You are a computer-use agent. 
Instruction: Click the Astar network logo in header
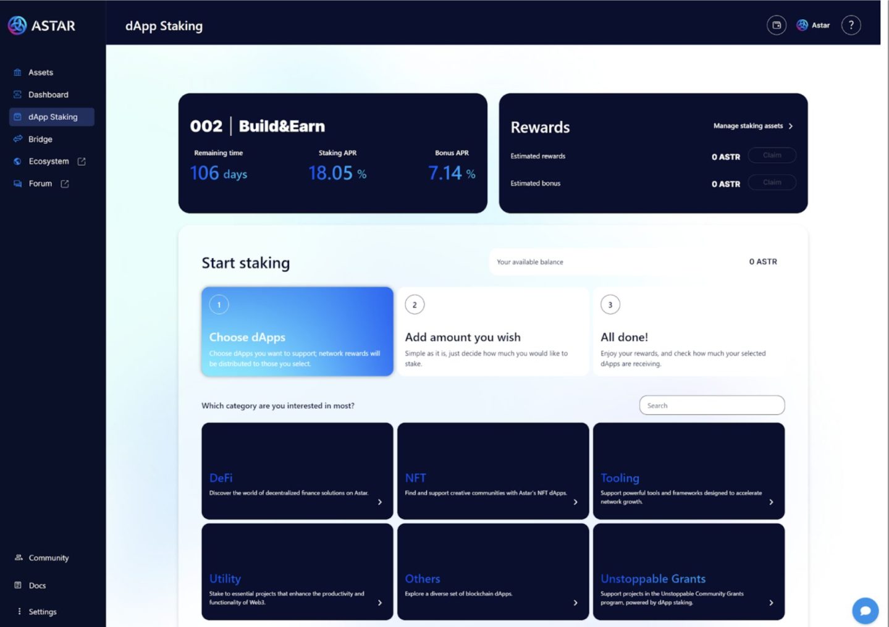tap(802, 25)
